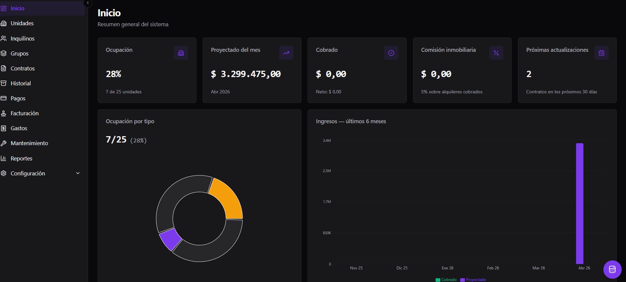Click the 'Mar 26' axis label
This screenshot has width=626, height=282.
click(539, 268)
